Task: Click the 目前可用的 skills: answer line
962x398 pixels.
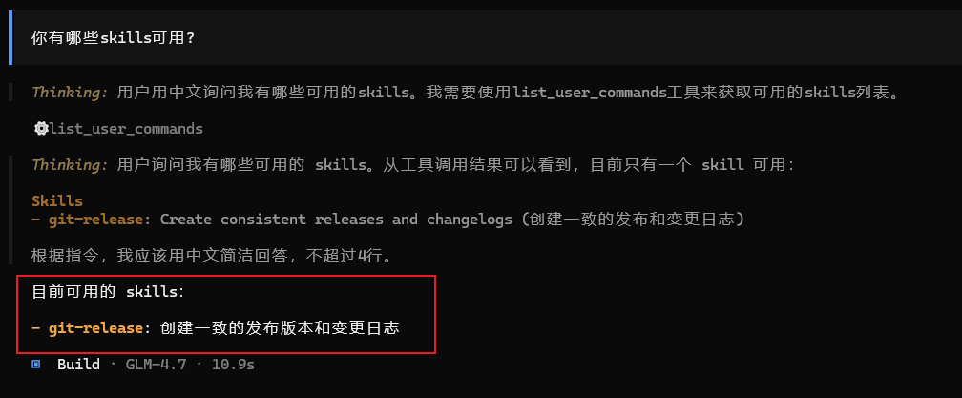Action: tap(108, 292)
